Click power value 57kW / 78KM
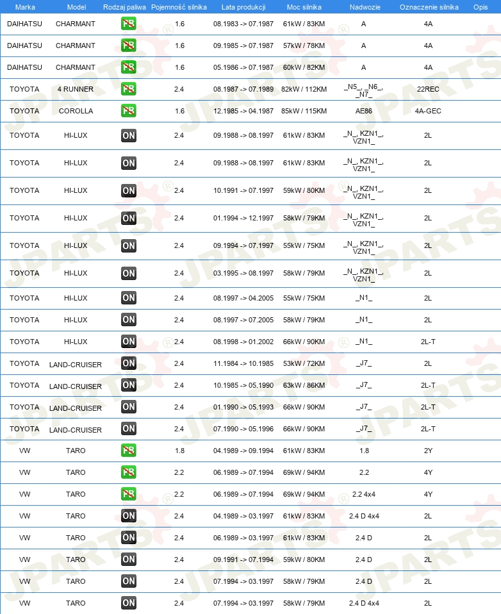Viewport: 501px width, 614px height. [x=304, y=46]
